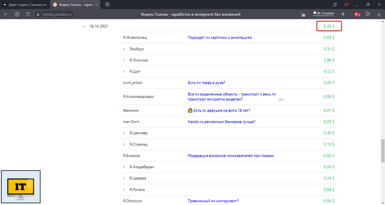Expand the Я.Ригель row

[x=124, y=190]
